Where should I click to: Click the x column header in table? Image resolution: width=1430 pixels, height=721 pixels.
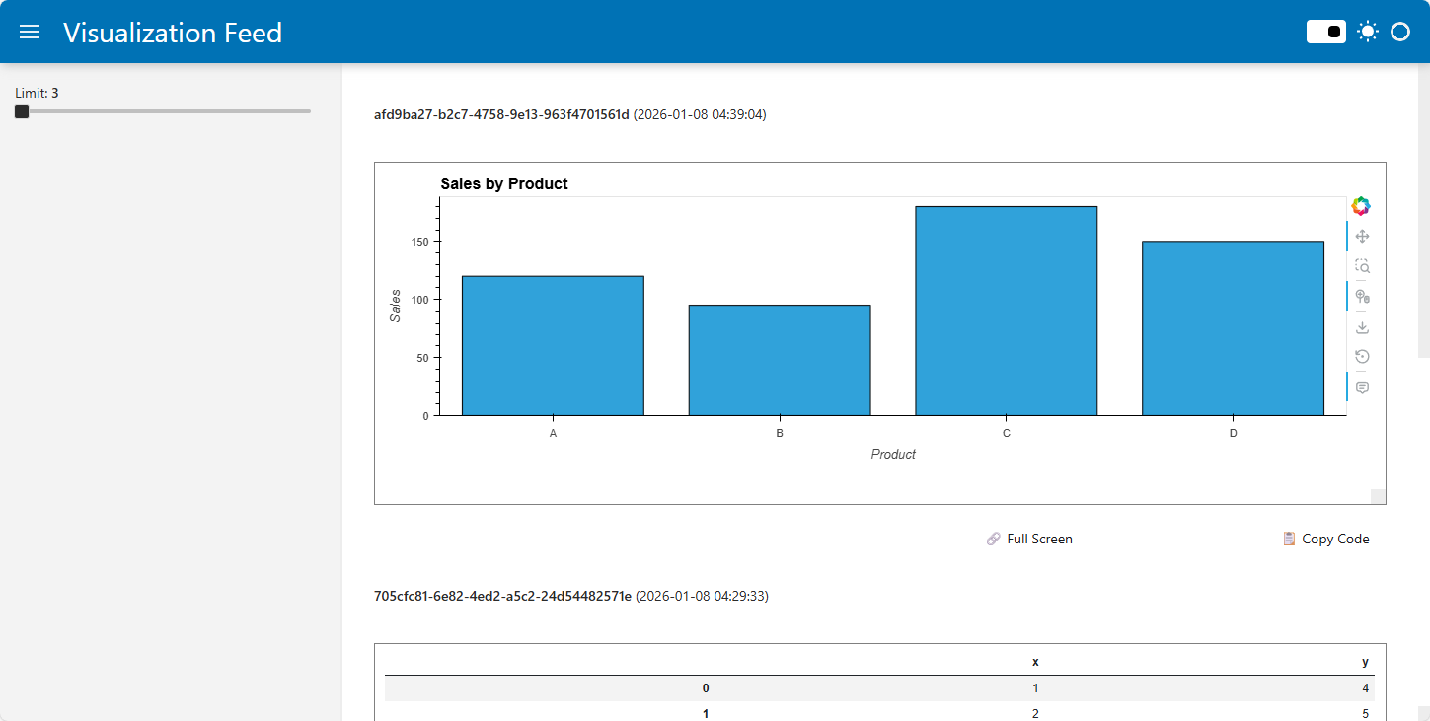(1034, 662)
